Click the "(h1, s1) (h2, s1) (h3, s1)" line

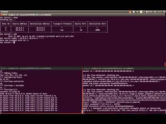(13, 75)
